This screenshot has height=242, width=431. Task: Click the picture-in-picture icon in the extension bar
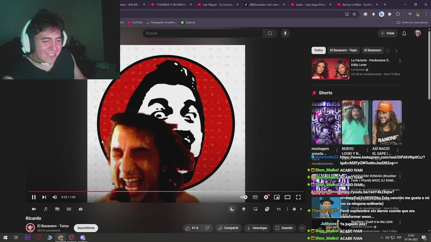(256, 209)
